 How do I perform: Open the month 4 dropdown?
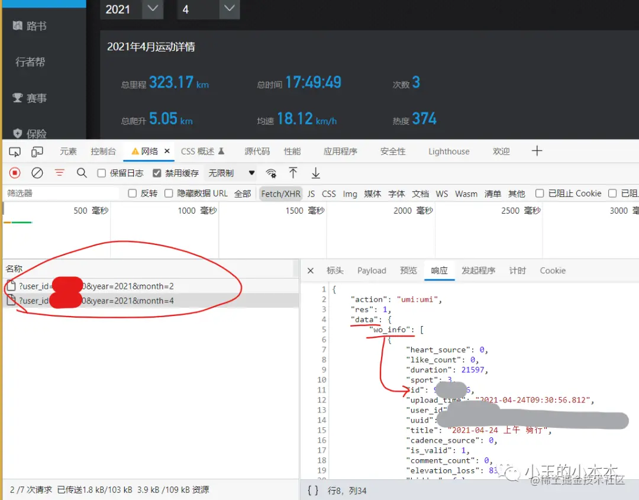pyautogui.click(x=208, y=9)
